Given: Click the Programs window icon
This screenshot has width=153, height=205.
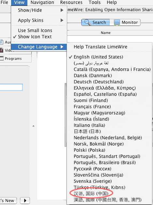Looking at the screenshot, I should click(x=2, y=58).
